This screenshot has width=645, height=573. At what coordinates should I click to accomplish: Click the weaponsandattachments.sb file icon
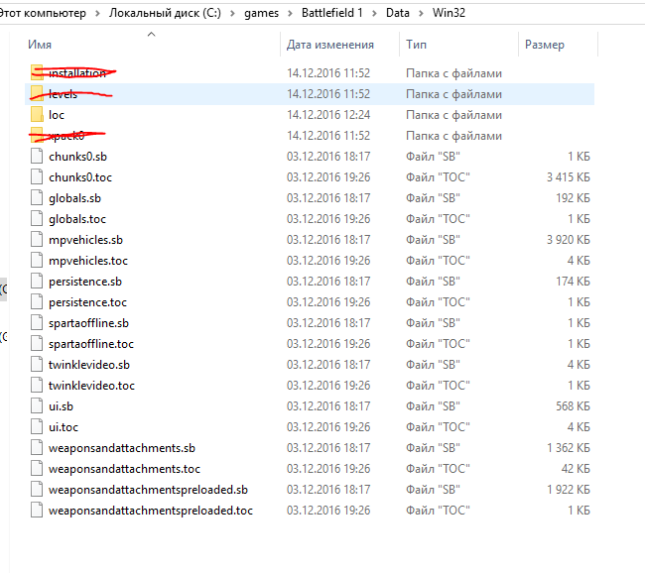(37, 447)
